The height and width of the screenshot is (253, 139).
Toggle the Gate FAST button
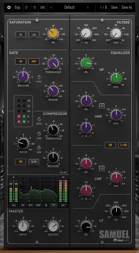tap(34, 61)
